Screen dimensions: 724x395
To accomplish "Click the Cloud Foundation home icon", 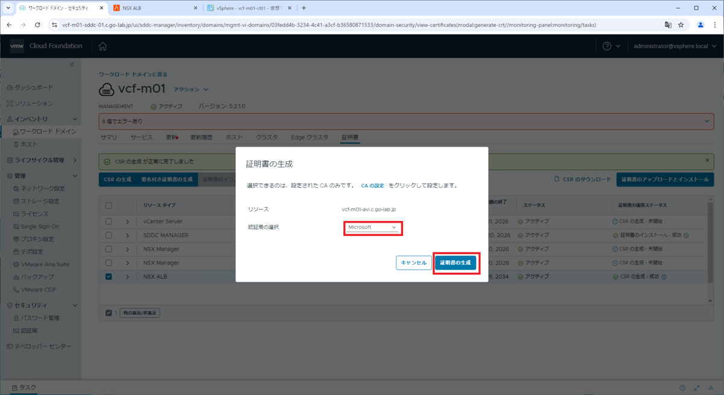I will click(x=103, y=46).
